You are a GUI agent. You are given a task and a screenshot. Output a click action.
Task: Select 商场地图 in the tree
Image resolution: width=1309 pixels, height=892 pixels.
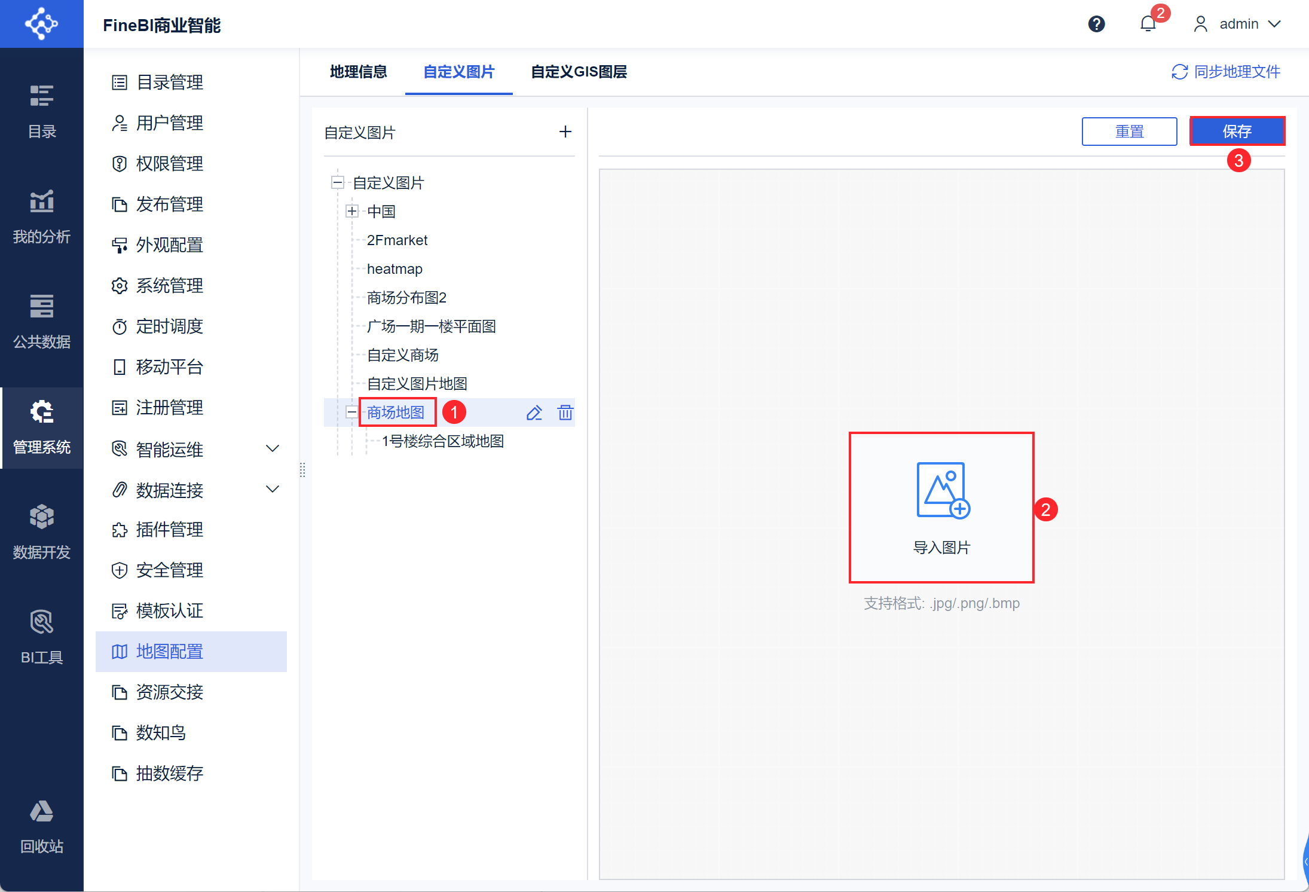click(x=395, y=413)
